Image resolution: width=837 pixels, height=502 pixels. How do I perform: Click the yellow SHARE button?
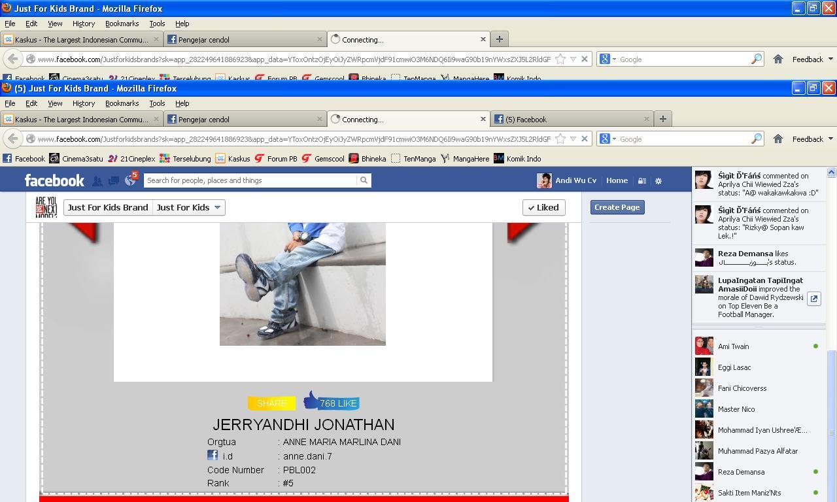(x=271, y=403)
